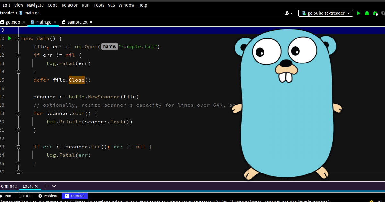Open the Run menu
The image size is (385, 202).
pyautogui.click(x=86, y=5)
